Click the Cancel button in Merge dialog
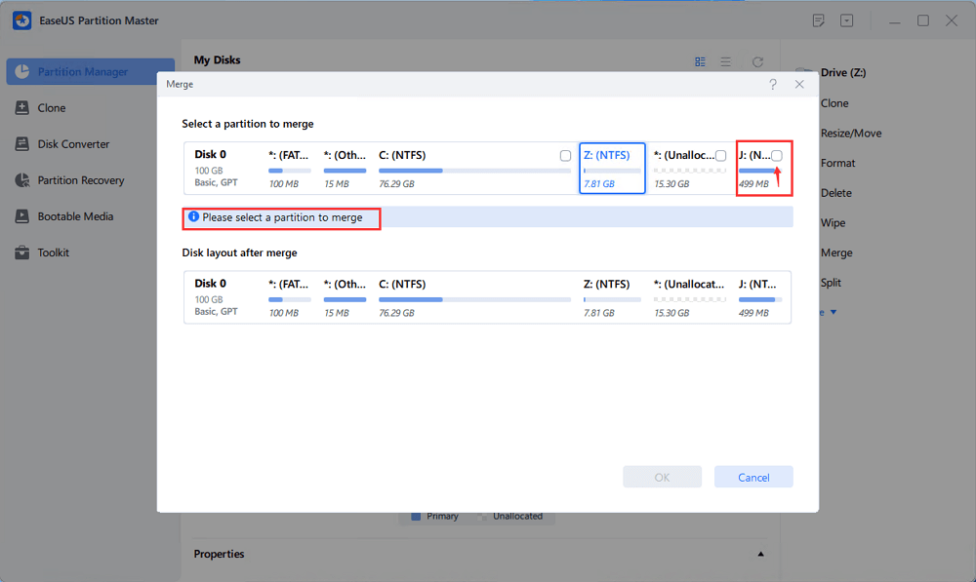Viewport: 976px width, 582px height. click(753, 477)
